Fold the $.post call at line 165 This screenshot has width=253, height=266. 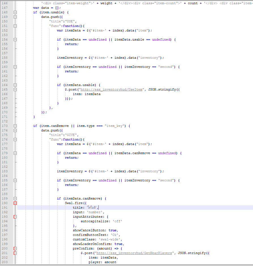coord(15,90)
